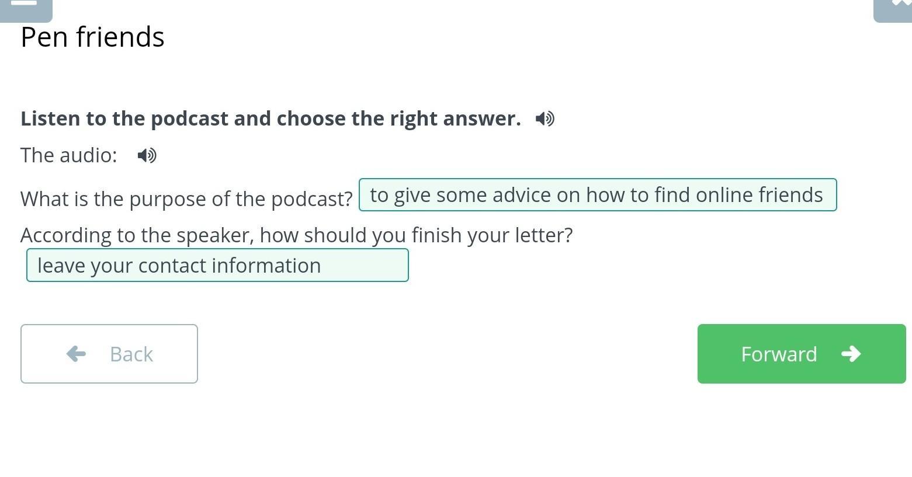Click the left arrow icon inside the Back button
Viewport: 912px width, 477px height.
tap(76, 354)
